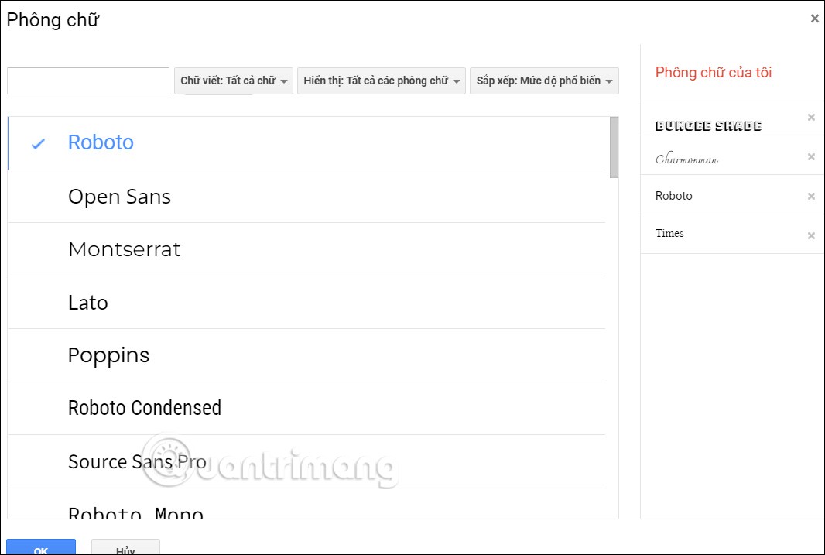Close the Phông chữ dialog
Image resolution: width=825 pixels, height=555 pixels.
click(814, 19)
